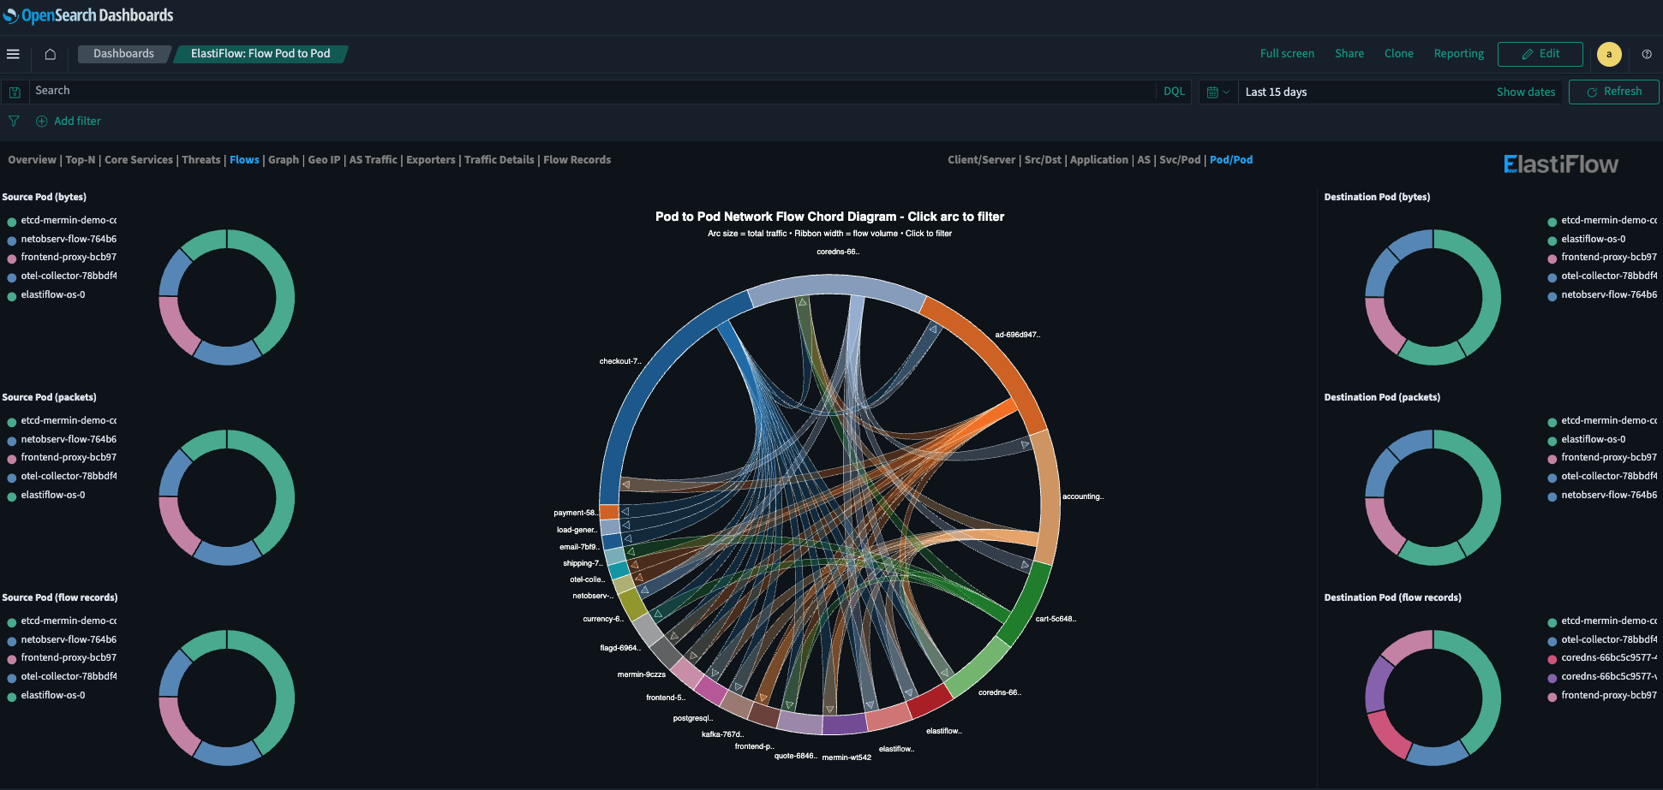This screenshot has height=790, width=1663.
Task: Click the Refresh icon button
Action: tap(1613, 91)
